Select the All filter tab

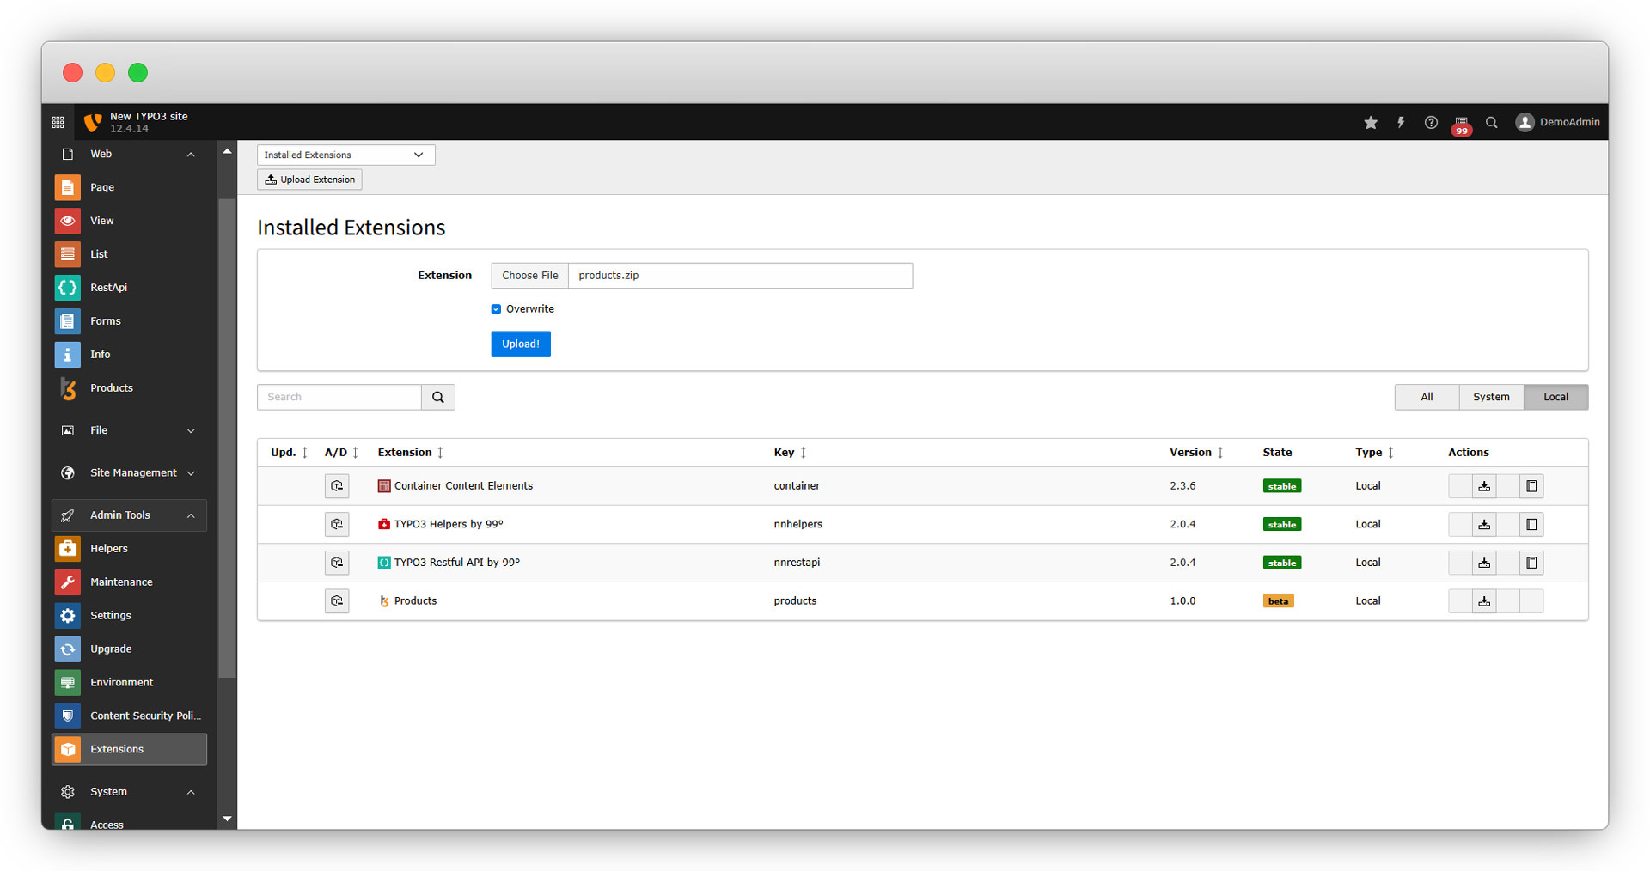click(x=1427, y=397)
